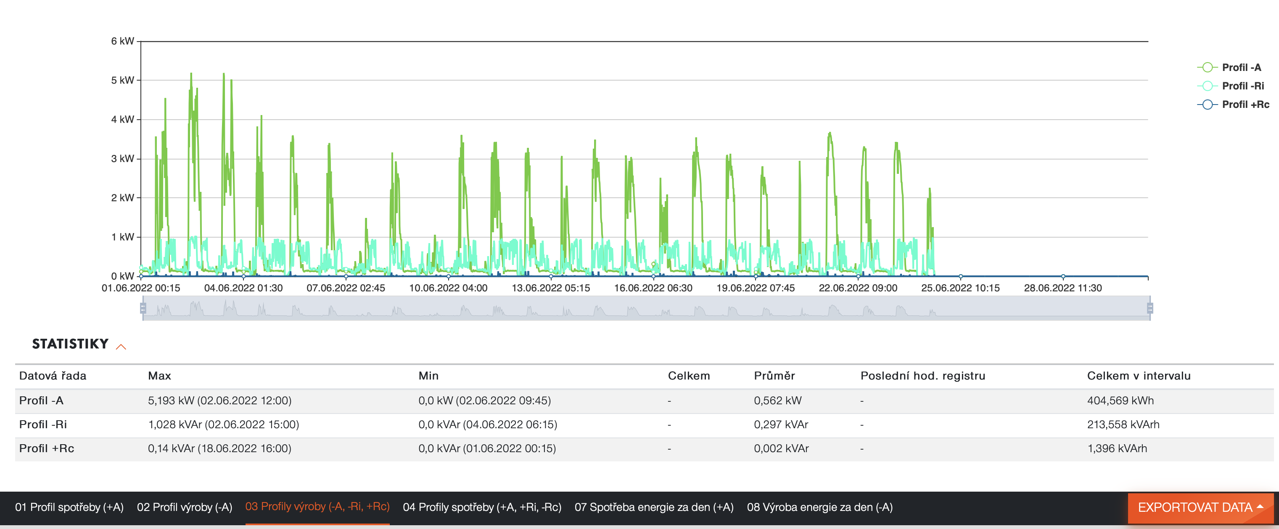
Task: Click x-axis label 07.06.2022 02:45
Action: (346, 288)
